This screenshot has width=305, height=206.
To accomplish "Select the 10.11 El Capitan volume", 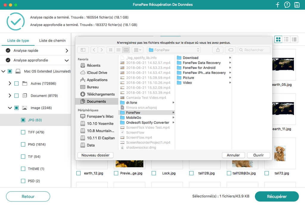I will click(97, 138).
